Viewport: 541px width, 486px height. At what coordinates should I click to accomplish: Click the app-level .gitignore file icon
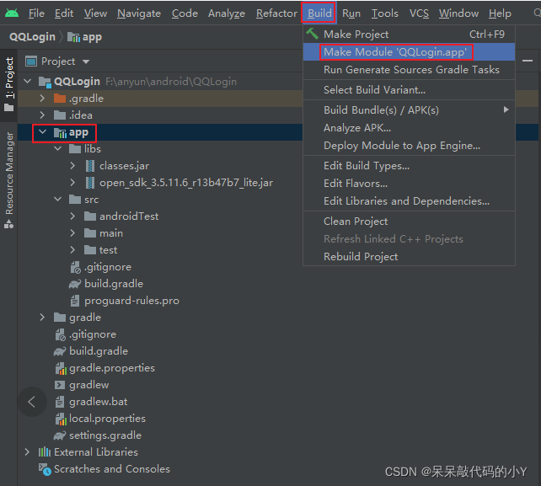pos(75,267)
